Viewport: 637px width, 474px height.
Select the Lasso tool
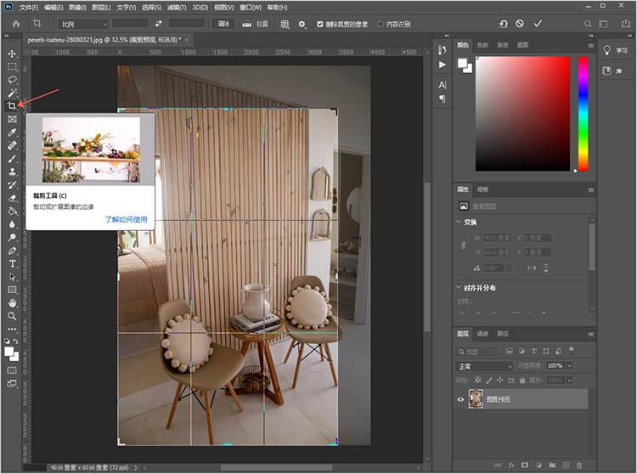pos(12,80)
